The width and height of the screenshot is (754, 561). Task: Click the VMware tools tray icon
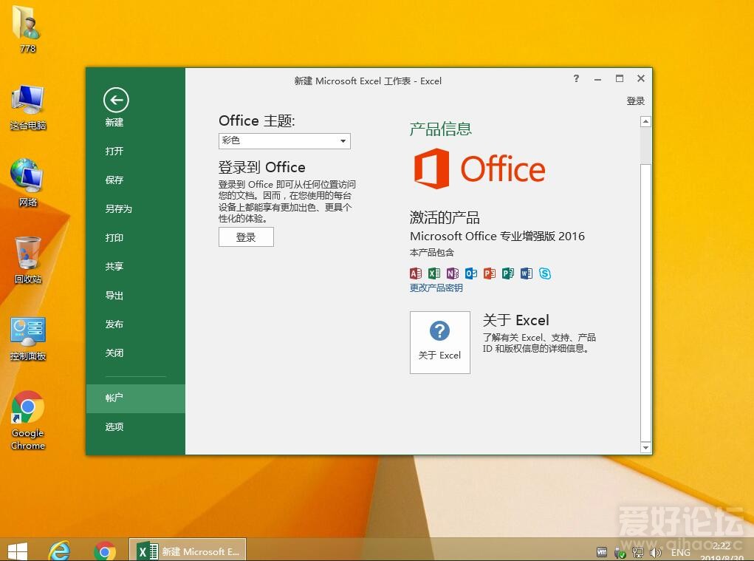(x=602, y=552)
